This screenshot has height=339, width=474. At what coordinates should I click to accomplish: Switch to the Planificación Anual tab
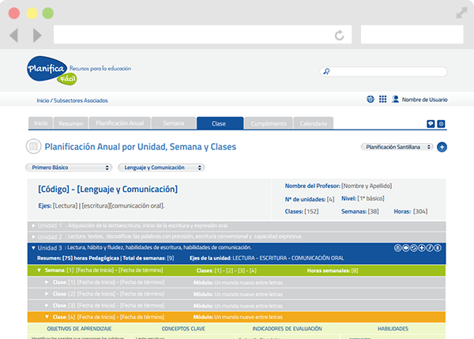(119, 124)
